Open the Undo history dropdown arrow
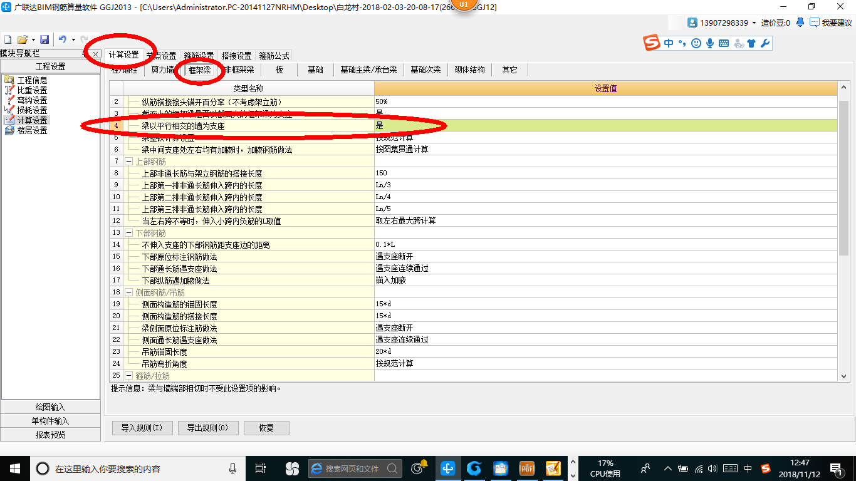This screenshot has height=481, width=856. point(73,39)
